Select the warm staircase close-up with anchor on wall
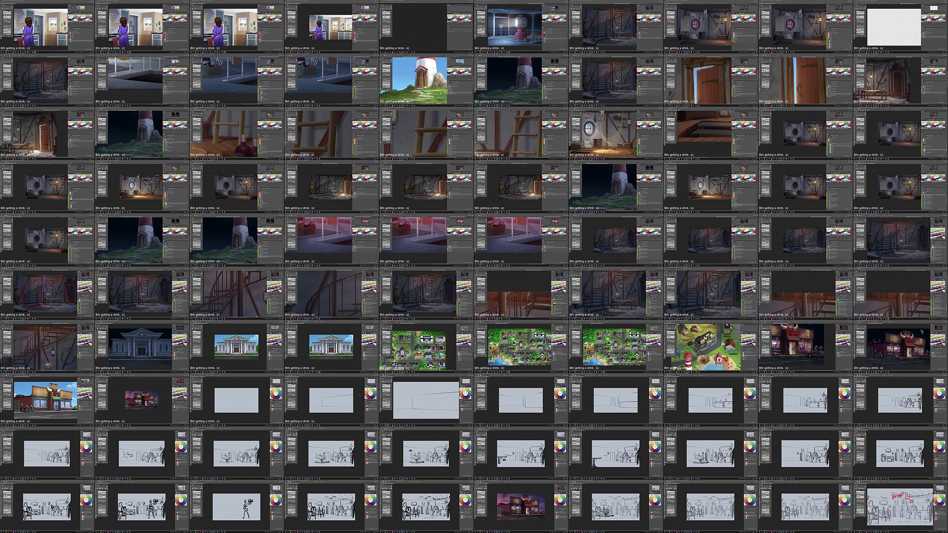The width and height of the screenshot is (948, 533). 47,346
